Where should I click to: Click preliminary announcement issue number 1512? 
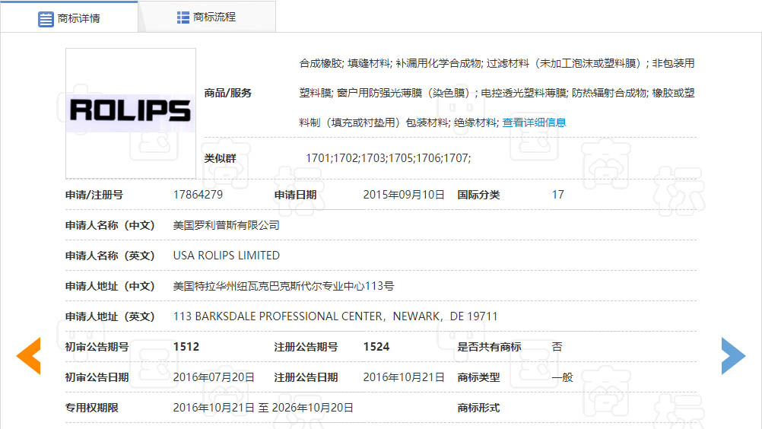click(x=186, y=347)
